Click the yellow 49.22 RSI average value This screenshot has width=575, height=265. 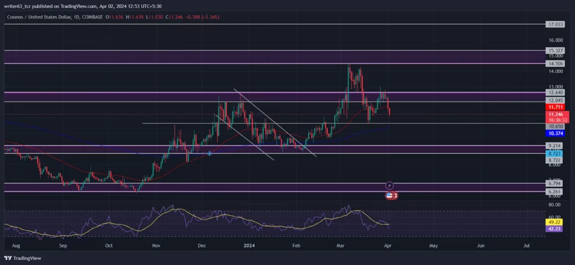click(x=553, y=222)
